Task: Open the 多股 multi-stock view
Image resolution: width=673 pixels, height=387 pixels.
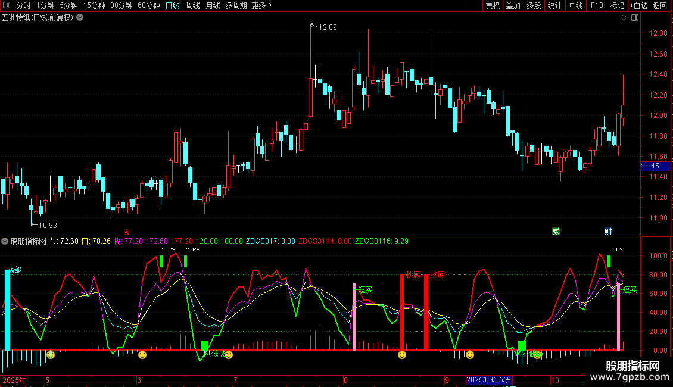Action: pos(534,5)
